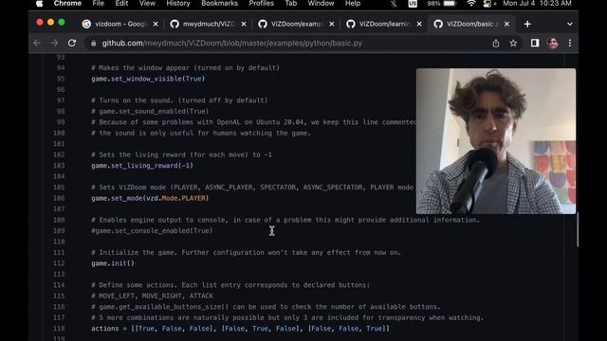Click the set_window_visible code text
607x341 pixels.
pyautogui.click(x=146, y=79)
